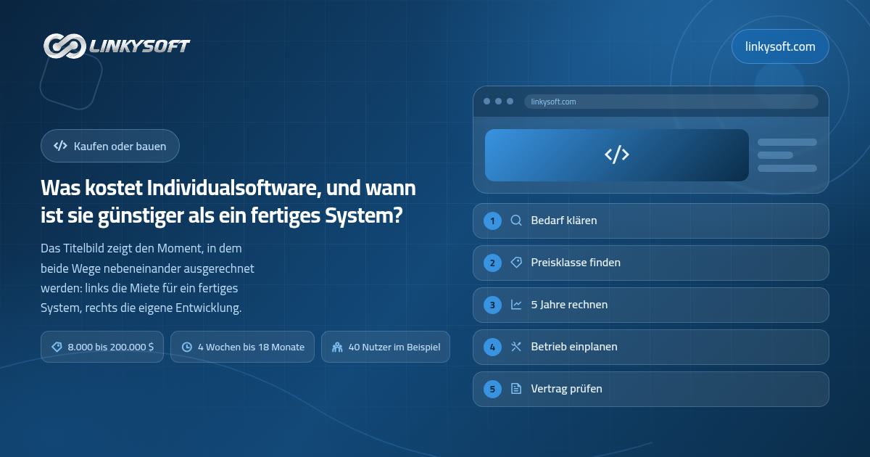Click the Linkysoft logo

[117, 46]
